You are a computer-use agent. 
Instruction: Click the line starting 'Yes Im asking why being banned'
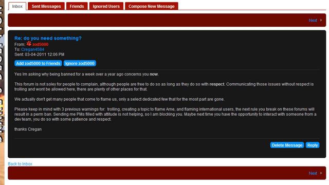(86, 74)
